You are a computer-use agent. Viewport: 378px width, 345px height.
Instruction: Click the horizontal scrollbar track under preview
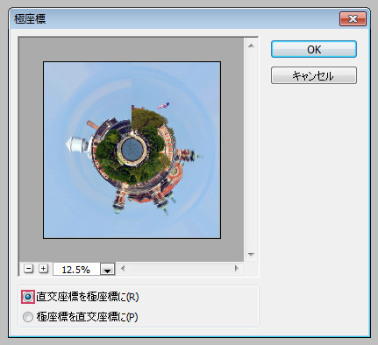(x=180, y=268)
